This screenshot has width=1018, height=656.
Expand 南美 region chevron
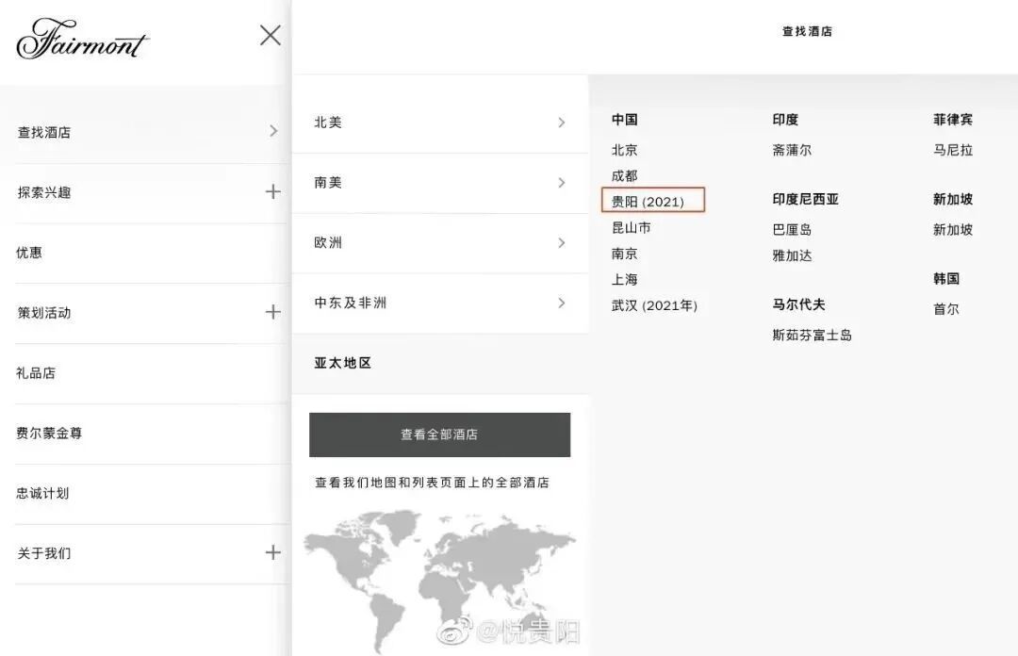click(562, 183)
